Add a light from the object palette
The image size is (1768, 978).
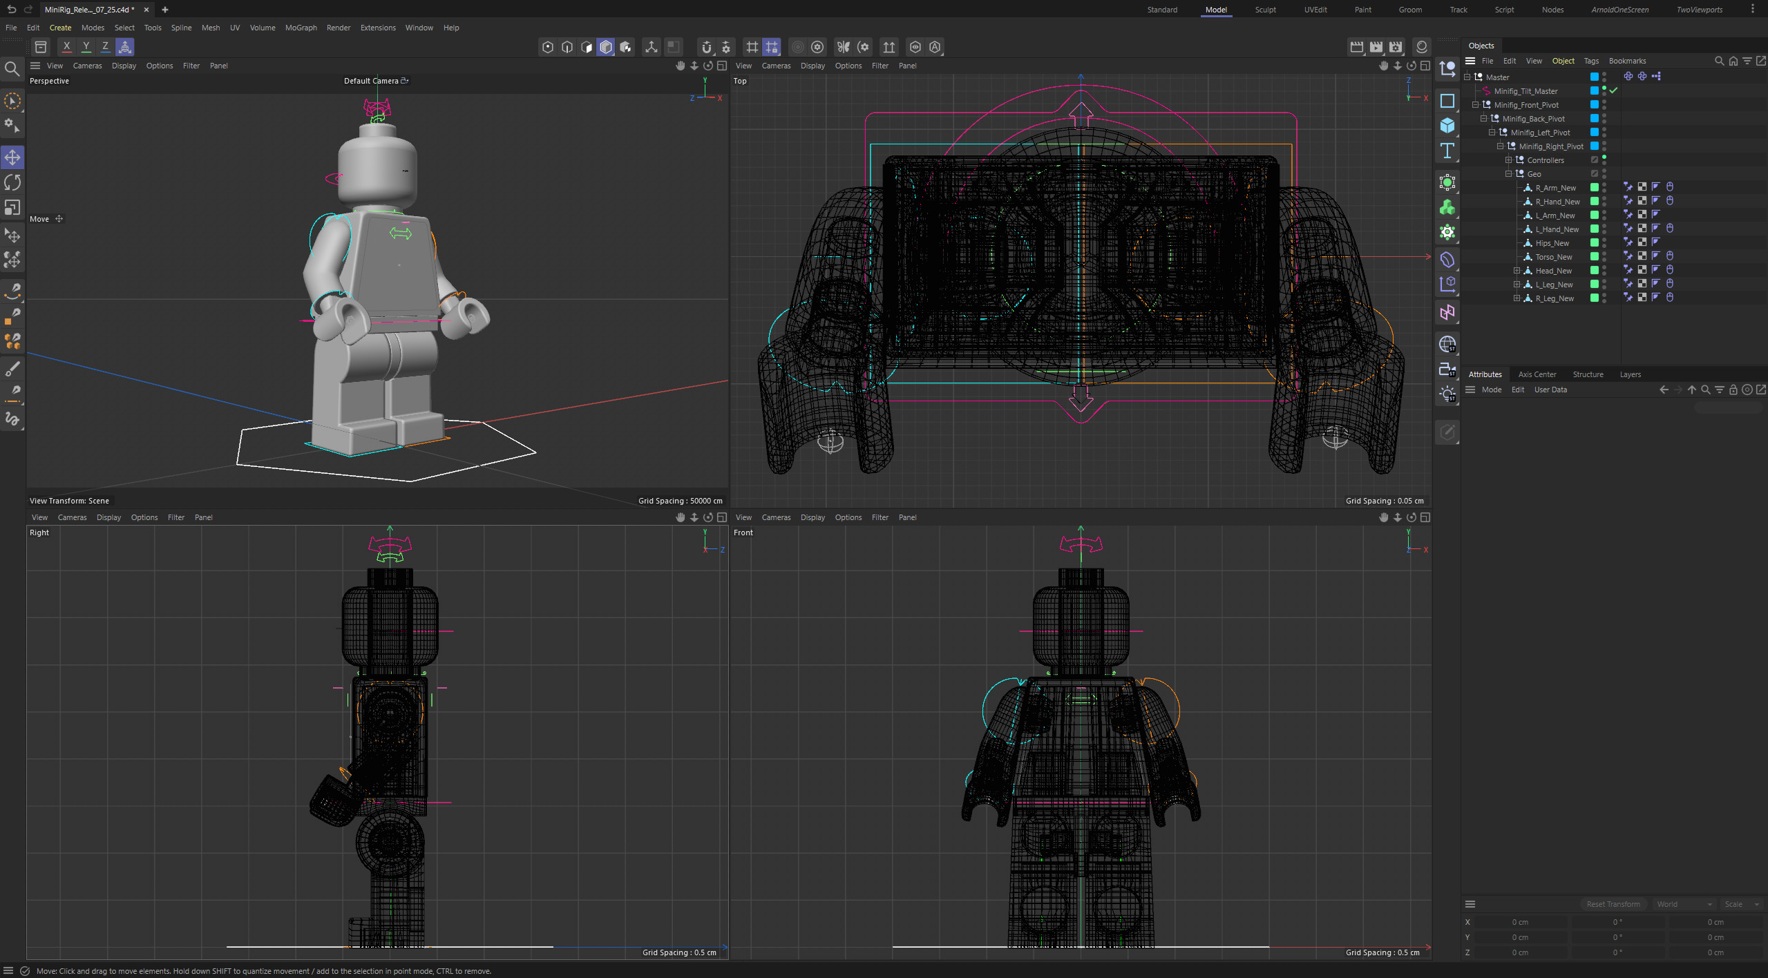(1447, 394)
